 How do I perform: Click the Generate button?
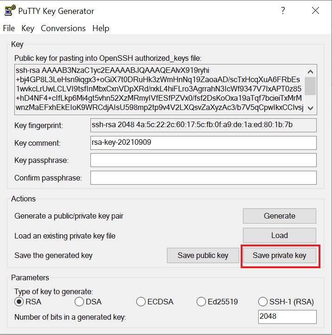coord(280,216)
